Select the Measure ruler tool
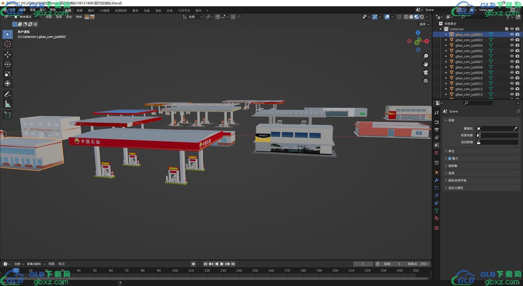Screen dimensions: 523x286 coord(8,104)
